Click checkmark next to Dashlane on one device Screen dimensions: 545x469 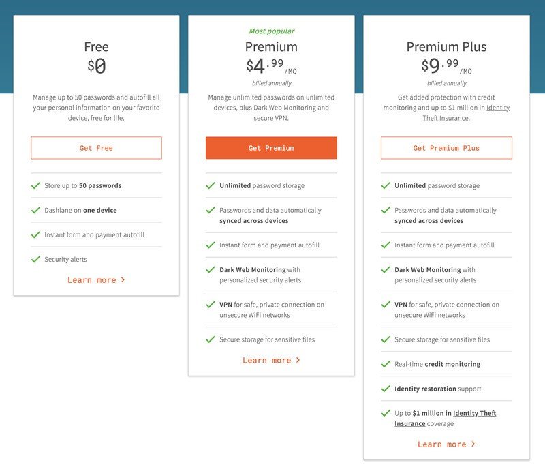tap(35, 210)
